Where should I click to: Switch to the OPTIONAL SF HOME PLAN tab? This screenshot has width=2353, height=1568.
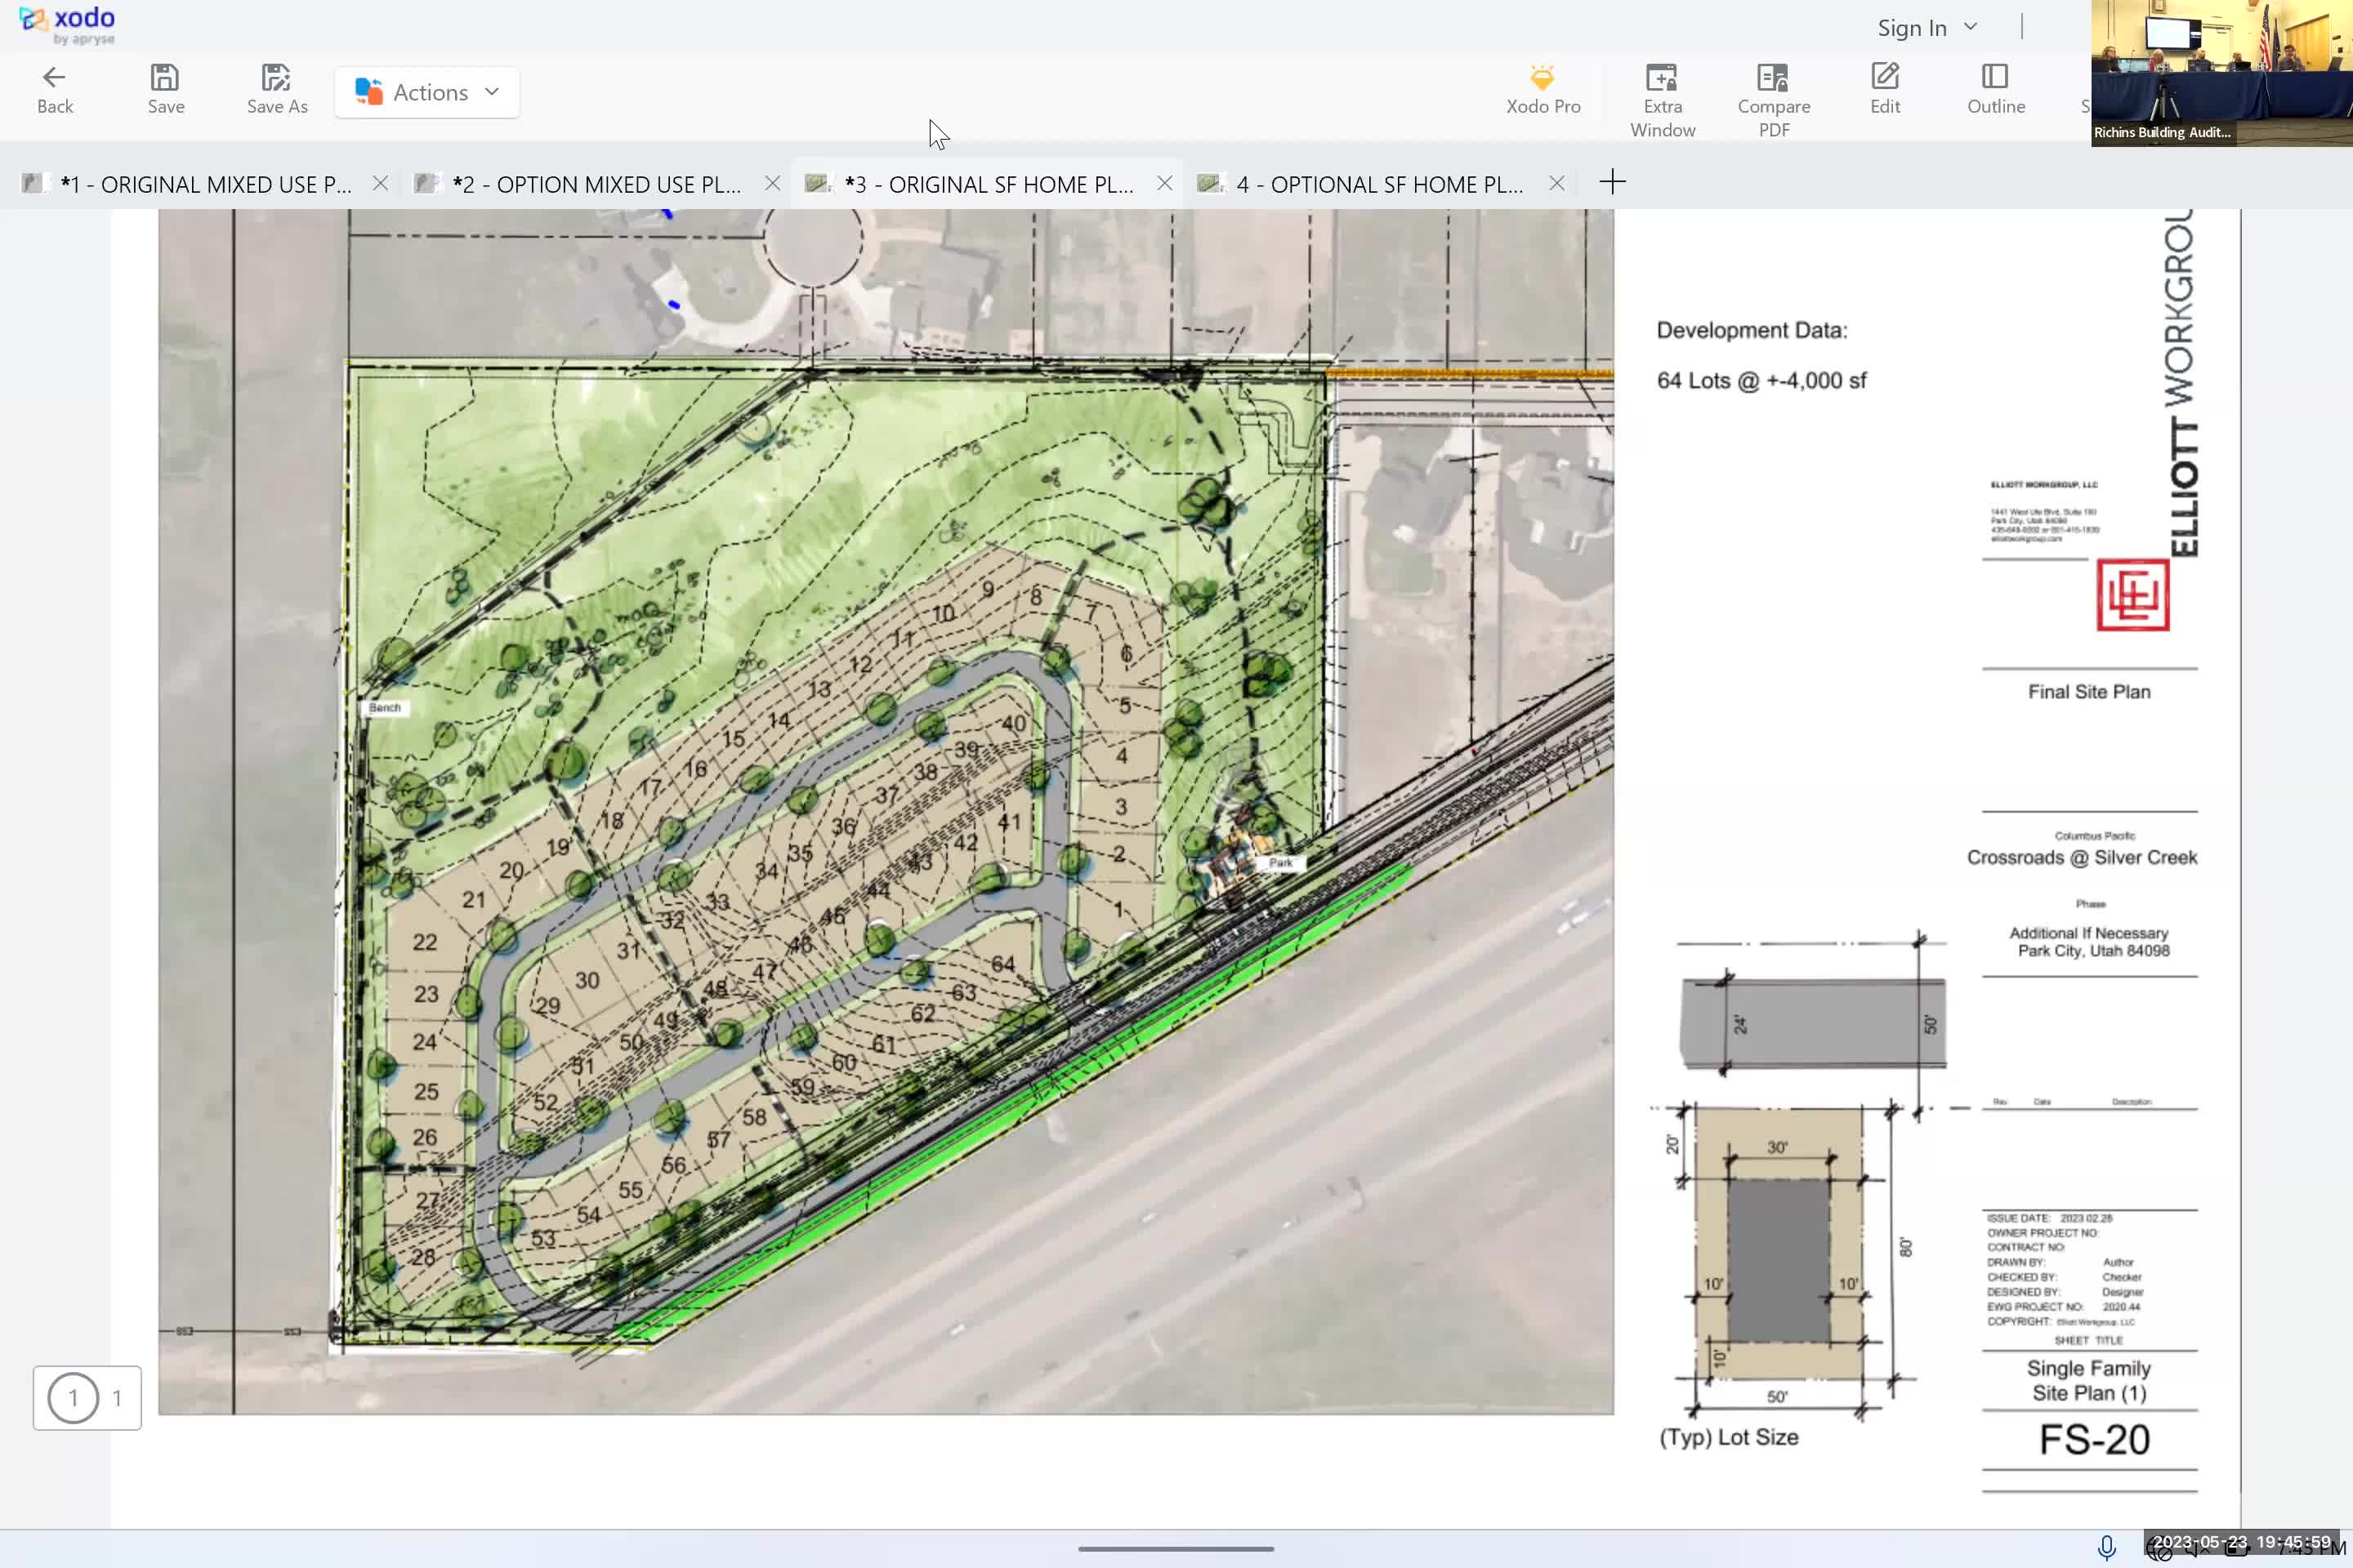point(1381,183)
